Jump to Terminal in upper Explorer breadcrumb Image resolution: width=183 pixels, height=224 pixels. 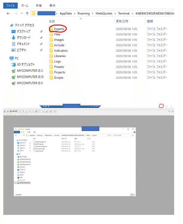[124, 13]
